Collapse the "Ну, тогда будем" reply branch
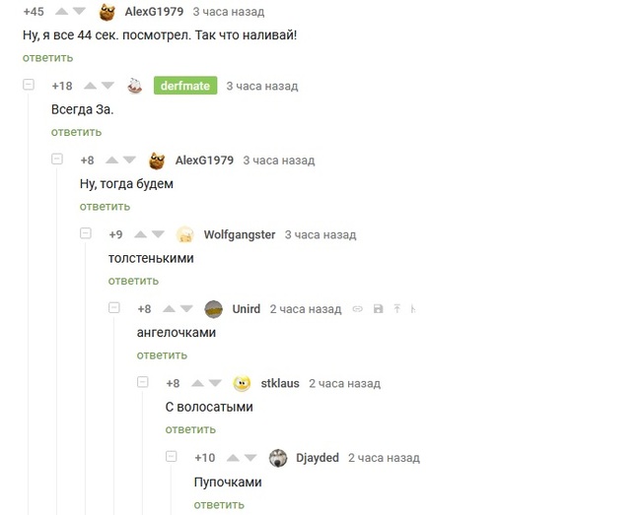This screenshot has width=641, height=515. coord(57,160)
